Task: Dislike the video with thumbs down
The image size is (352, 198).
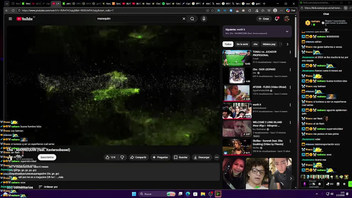Action: pos(122,157)
